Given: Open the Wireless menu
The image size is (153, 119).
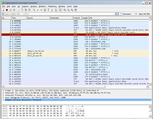Looking at the screenshot, I should 62,6.
